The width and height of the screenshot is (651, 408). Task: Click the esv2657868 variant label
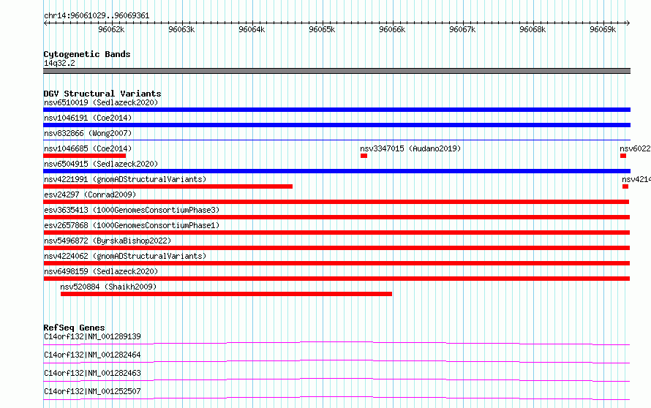pos(132,225)
